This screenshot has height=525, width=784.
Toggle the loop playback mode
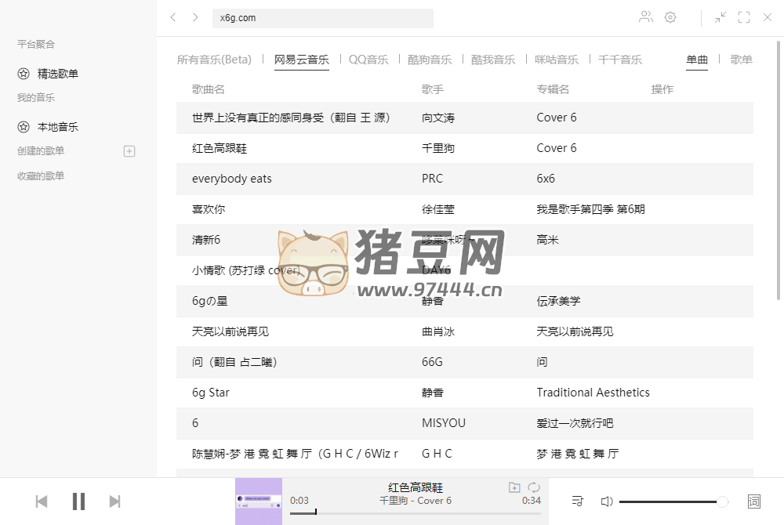coord(534,487)
